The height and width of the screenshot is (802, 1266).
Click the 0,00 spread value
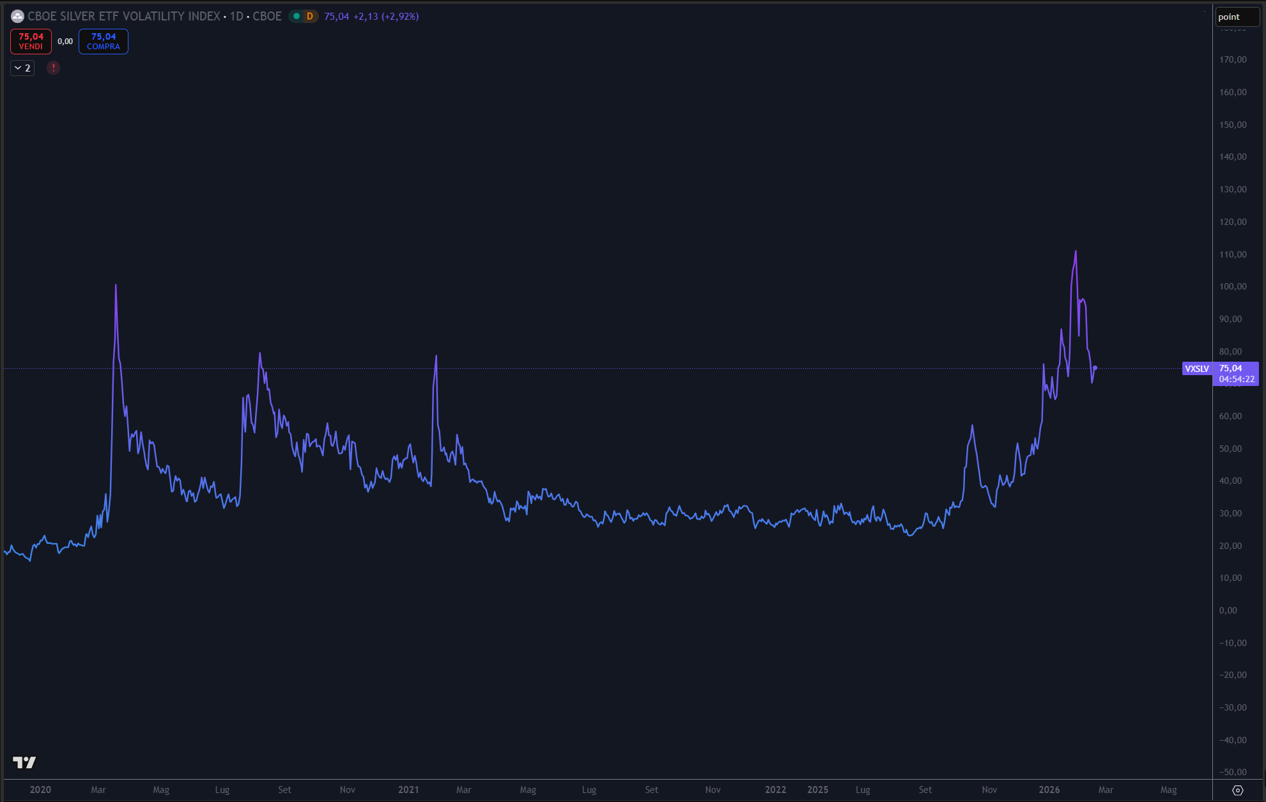click(x=65, y=42)
